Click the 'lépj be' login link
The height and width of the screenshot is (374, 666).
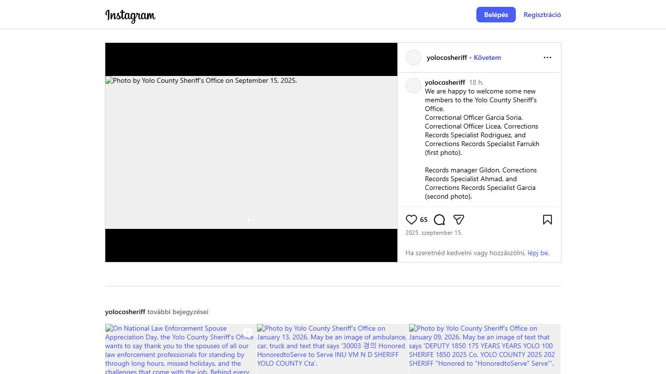pyautogui.click(x=538, y=253)
